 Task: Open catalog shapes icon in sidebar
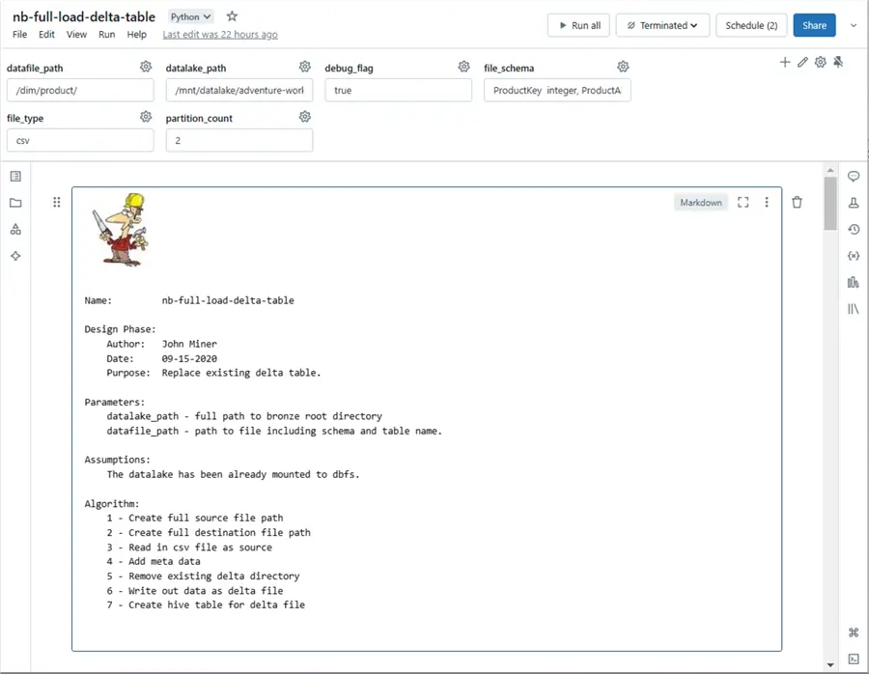[x=15, y=229]
